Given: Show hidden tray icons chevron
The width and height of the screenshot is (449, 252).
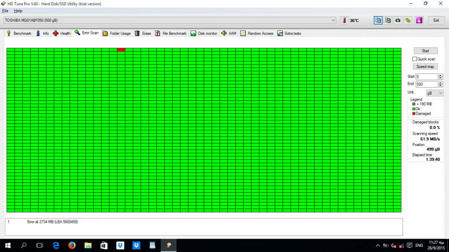Looking at the screenshot, I should [378, 245].
